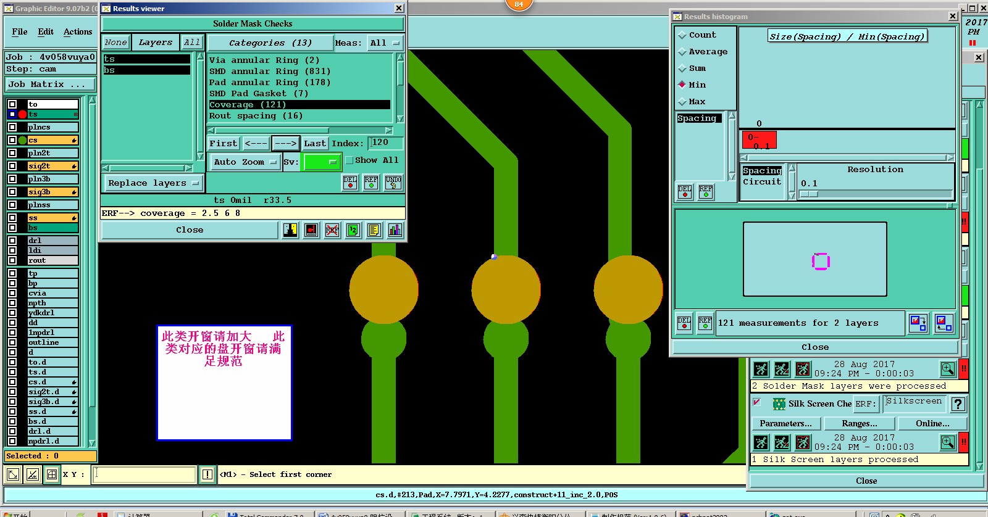Click the red !! marker in Solder Mask result row
The height and width of the screenshot is (517, 988).
963,368
